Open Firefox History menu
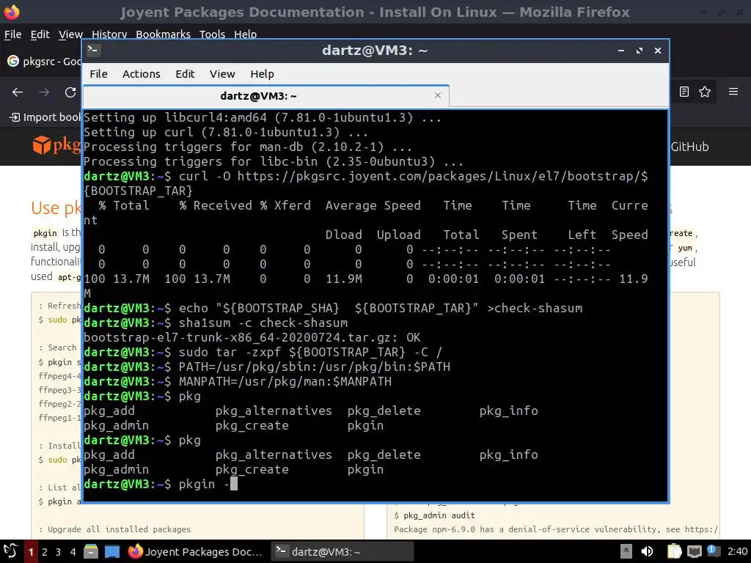Viewport: 751px width, 563px height. point(109,34)
